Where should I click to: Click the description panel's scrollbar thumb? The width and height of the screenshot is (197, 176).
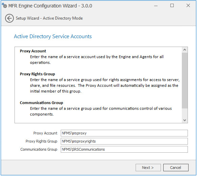185,80
